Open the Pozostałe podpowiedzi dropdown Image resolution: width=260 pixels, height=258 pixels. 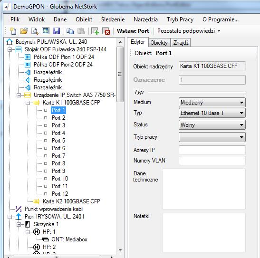[189, 31]
